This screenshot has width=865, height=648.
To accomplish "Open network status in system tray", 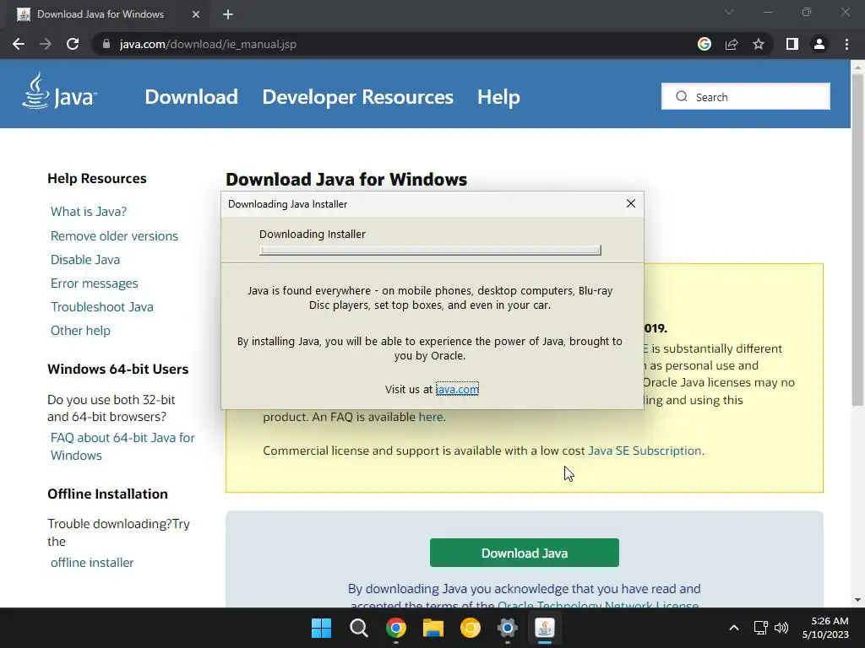I will pyautogui.click(x=761, y=628).
